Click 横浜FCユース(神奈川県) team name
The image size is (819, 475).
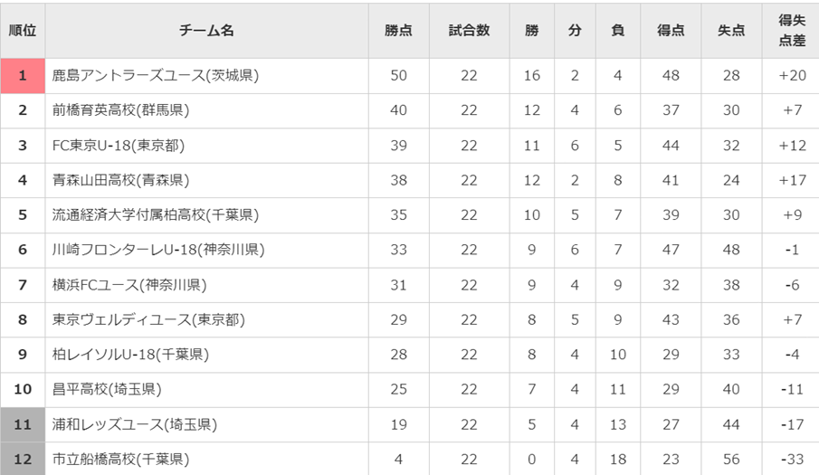[129, 285]
